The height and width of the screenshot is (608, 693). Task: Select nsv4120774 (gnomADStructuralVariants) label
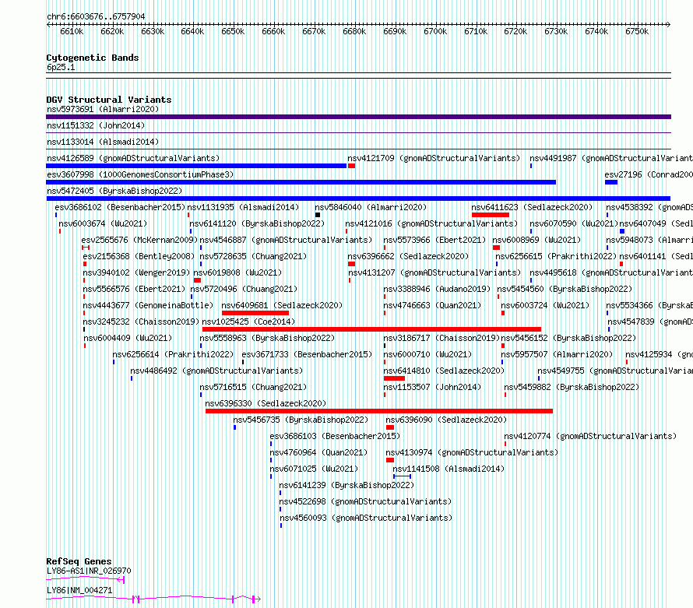click(590, 436)
